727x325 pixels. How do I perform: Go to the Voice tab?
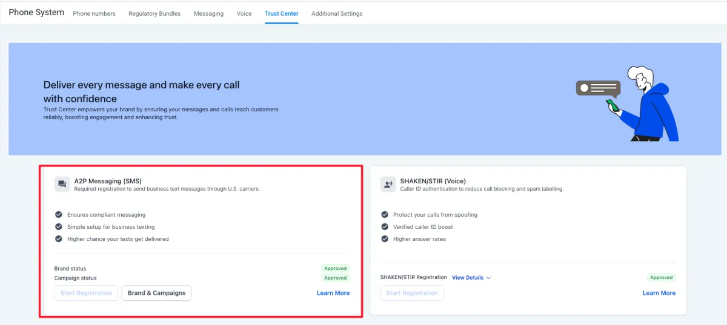[244, 13]
